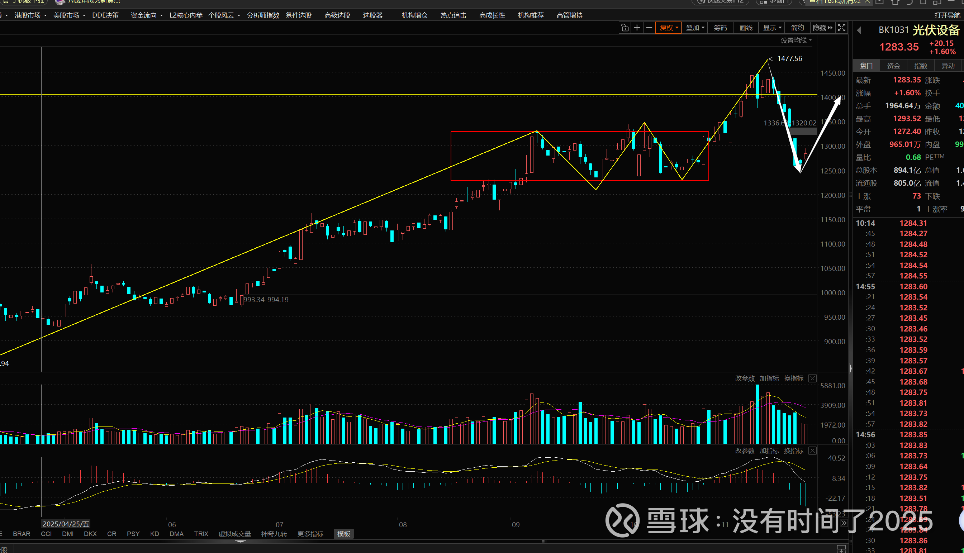This screenshot has height=553, width=964.
Task: Zoom in chart with plus icon
Action: coord(637,28)
